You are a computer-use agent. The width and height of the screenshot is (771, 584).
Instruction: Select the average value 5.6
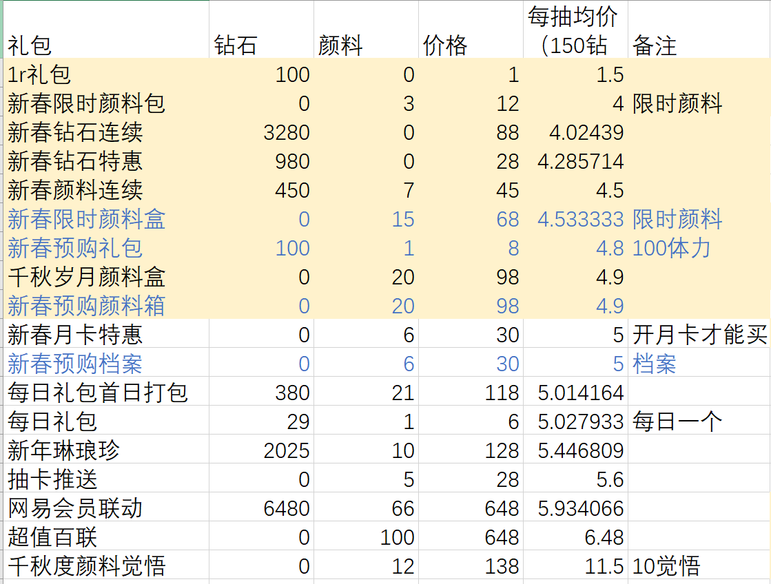610,480
